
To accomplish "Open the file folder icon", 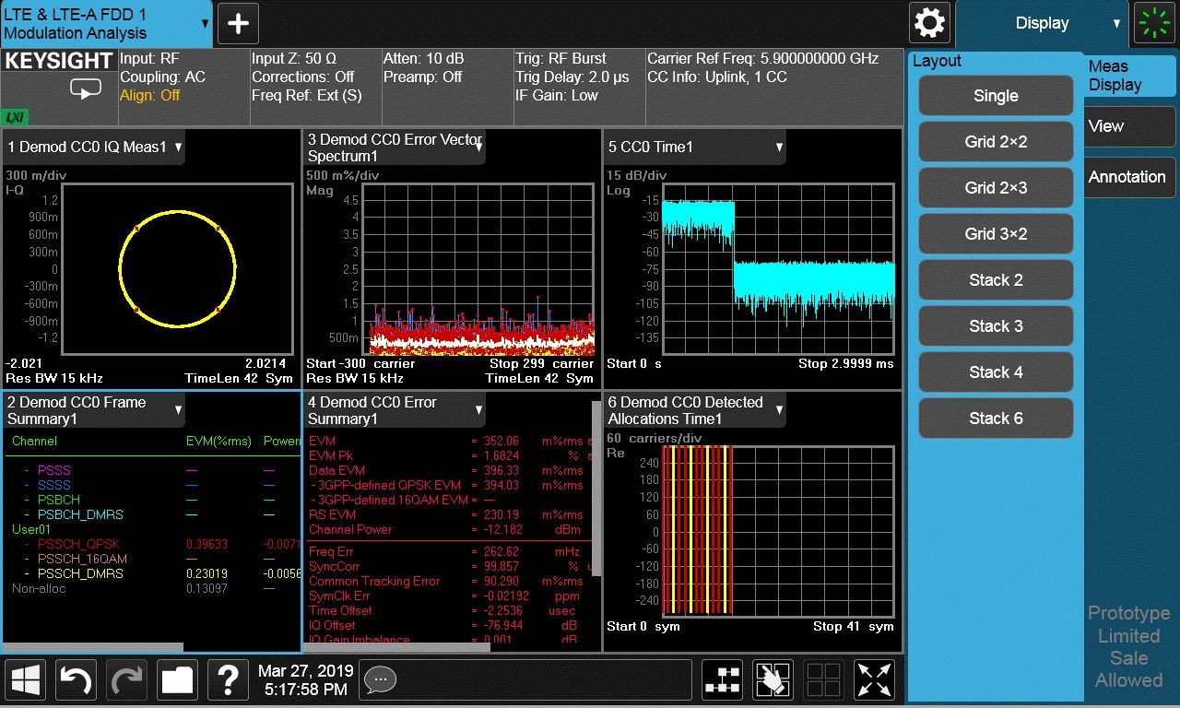I will pos(177,680).
